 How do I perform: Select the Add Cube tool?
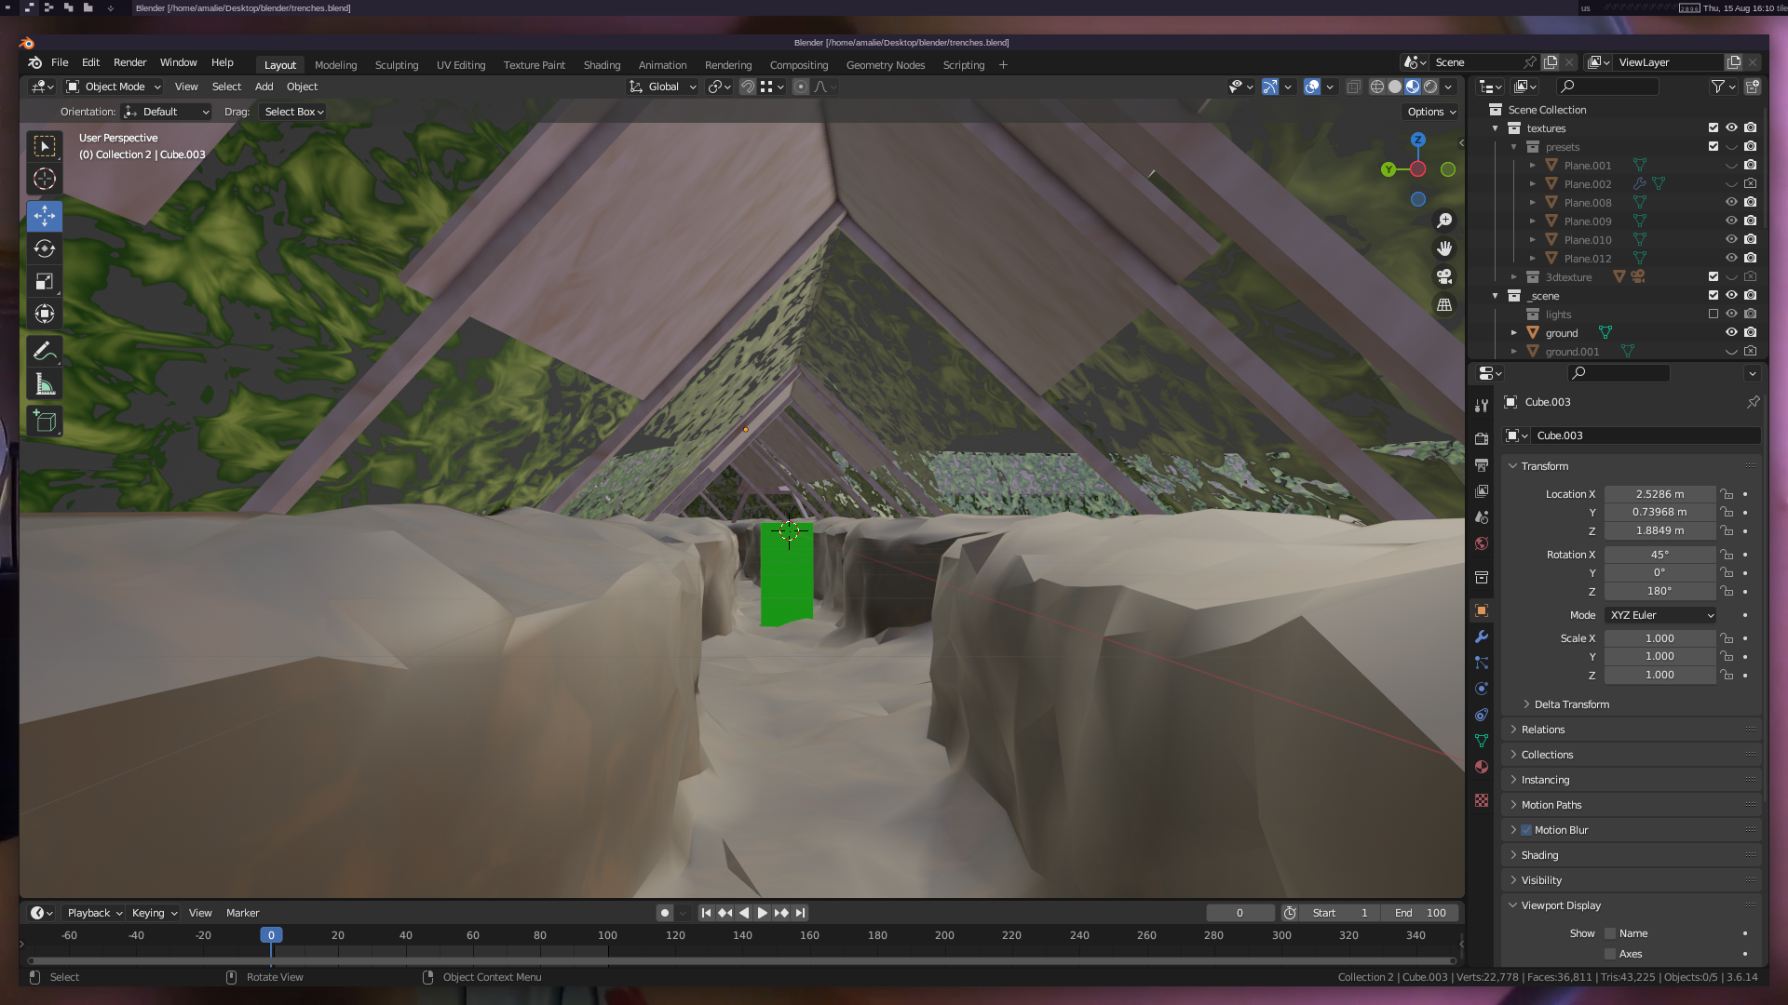coord(44,422)
